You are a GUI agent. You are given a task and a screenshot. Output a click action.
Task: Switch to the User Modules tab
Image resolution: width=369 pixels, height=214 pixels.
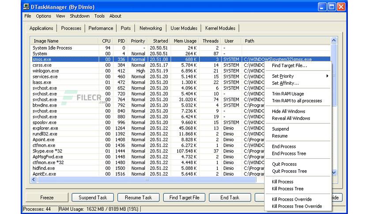184,28
